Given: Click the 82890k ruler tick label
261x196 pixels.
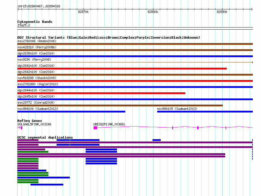Looking at the screenshot, I should click(x=222, y=12).
